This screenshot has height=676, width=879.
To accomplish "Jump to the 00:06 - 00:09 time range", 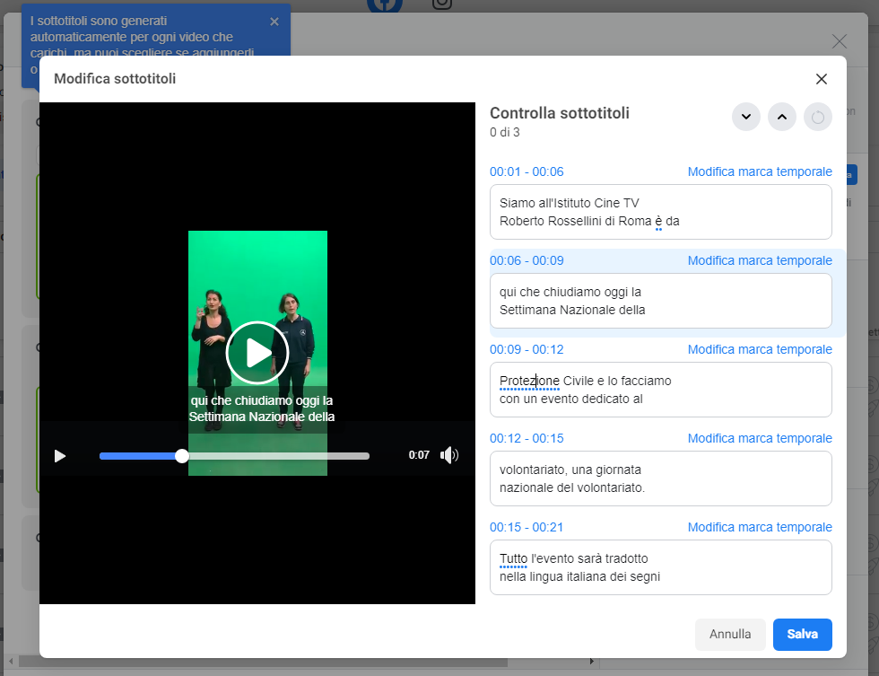I will pyautogui.click(x=527, y=260).
